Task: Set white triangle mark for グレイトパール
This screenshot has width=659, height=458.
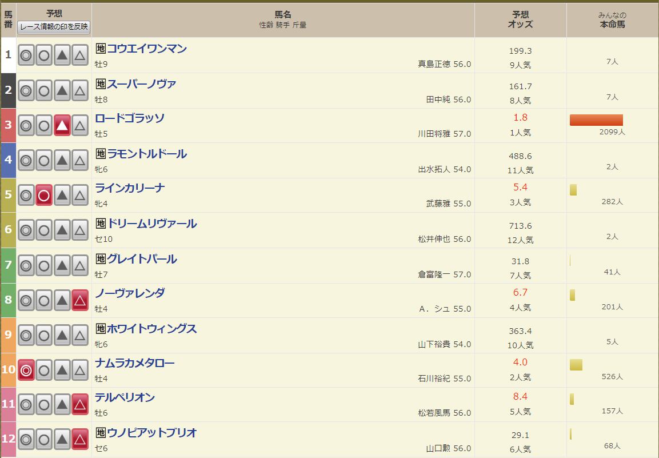Action: (80, 265)
